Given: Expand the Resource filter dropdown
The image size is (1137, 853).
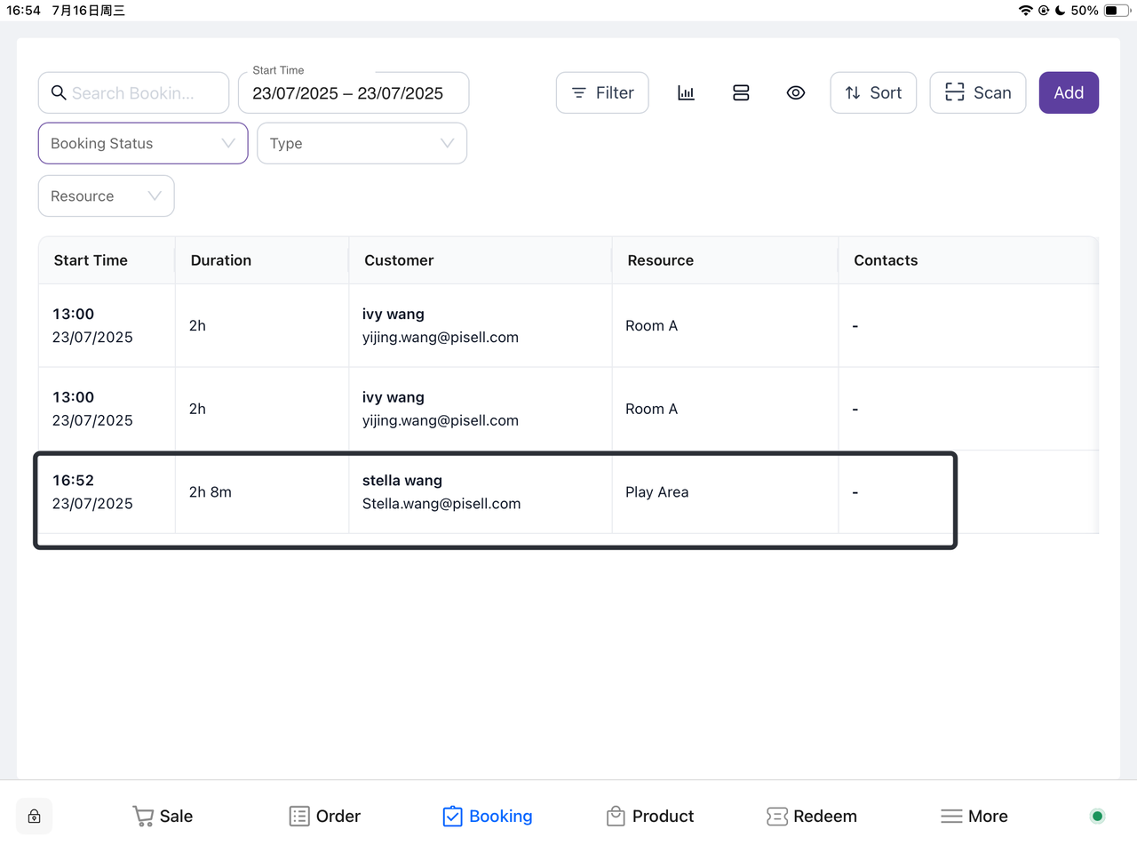Looking at the screenshot, I should 106,196.
